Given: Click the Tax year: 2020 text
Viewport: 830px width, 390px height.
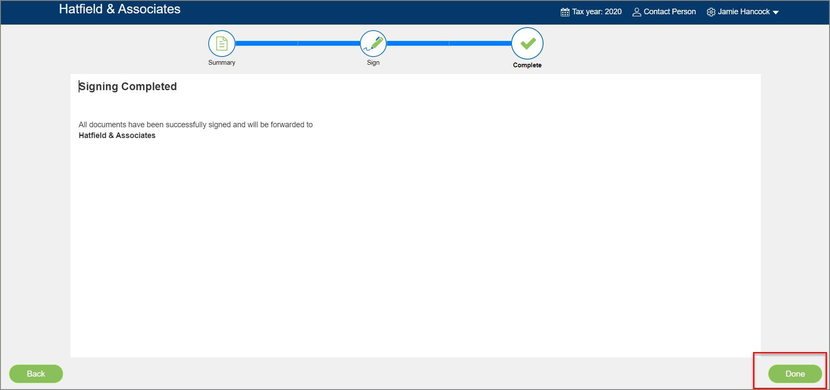Looking at the screenshot, I should tap(597, 12).
